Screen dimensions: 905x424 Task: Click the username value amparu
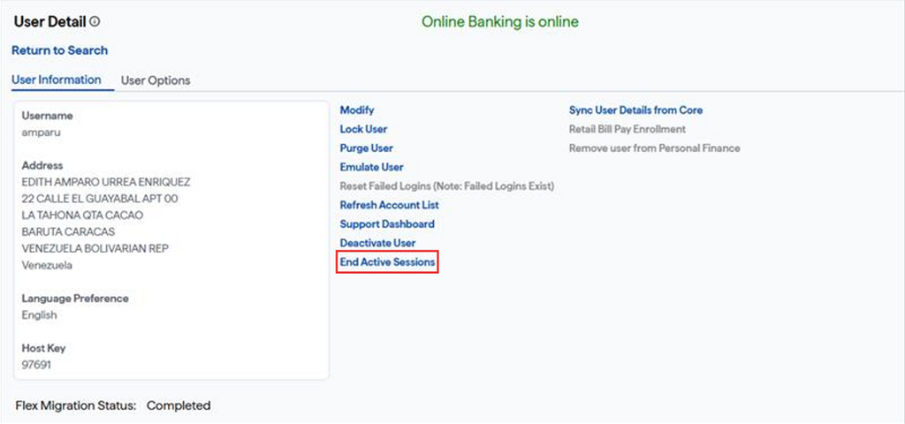[42, 132]
